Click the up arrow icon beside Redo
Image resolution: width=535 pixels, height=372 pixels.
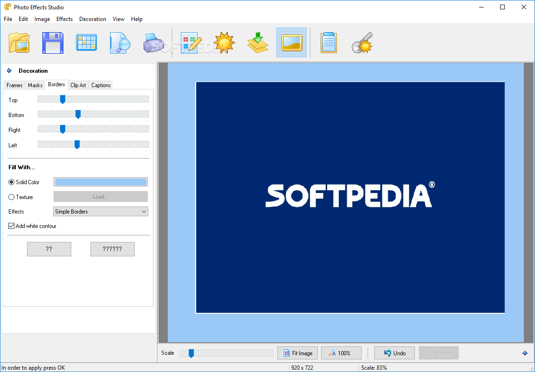point(525,353)
